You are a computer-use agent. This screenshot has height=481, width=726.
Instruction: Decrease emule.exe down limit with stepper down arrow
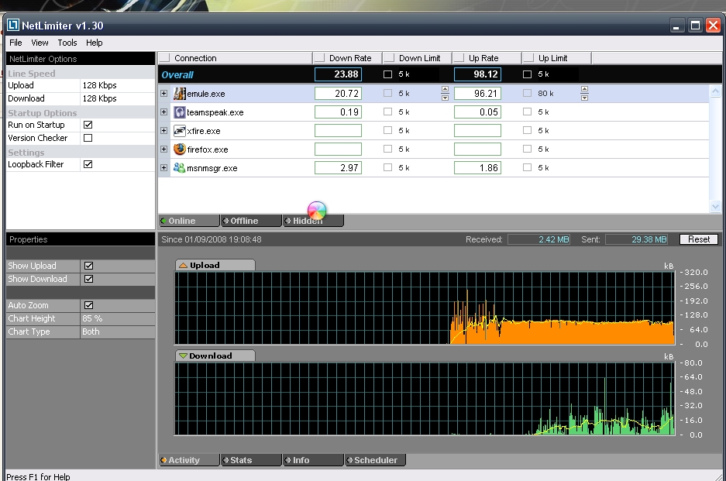click(x=445, y=98)
